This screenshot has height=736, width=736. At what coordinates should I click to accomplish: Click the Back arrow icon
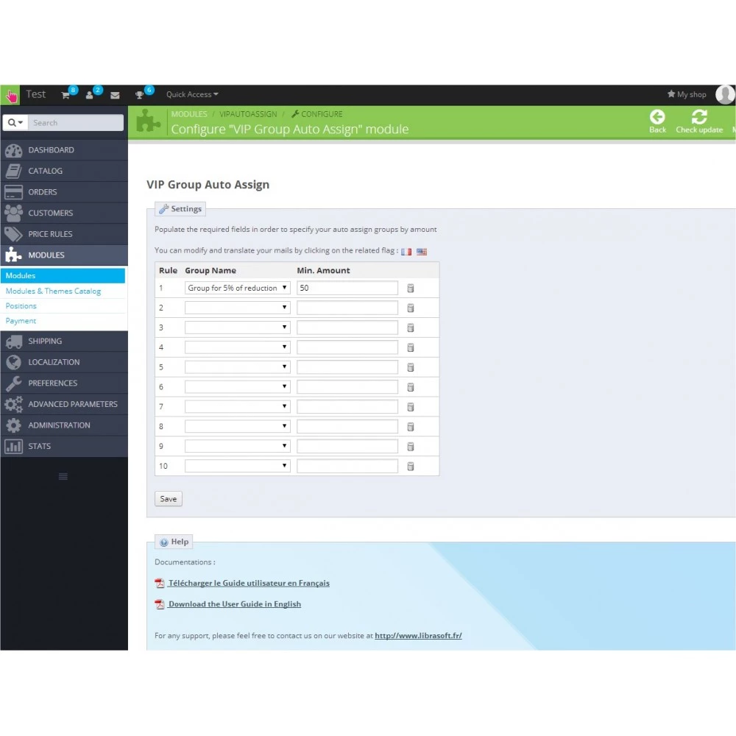657,117
